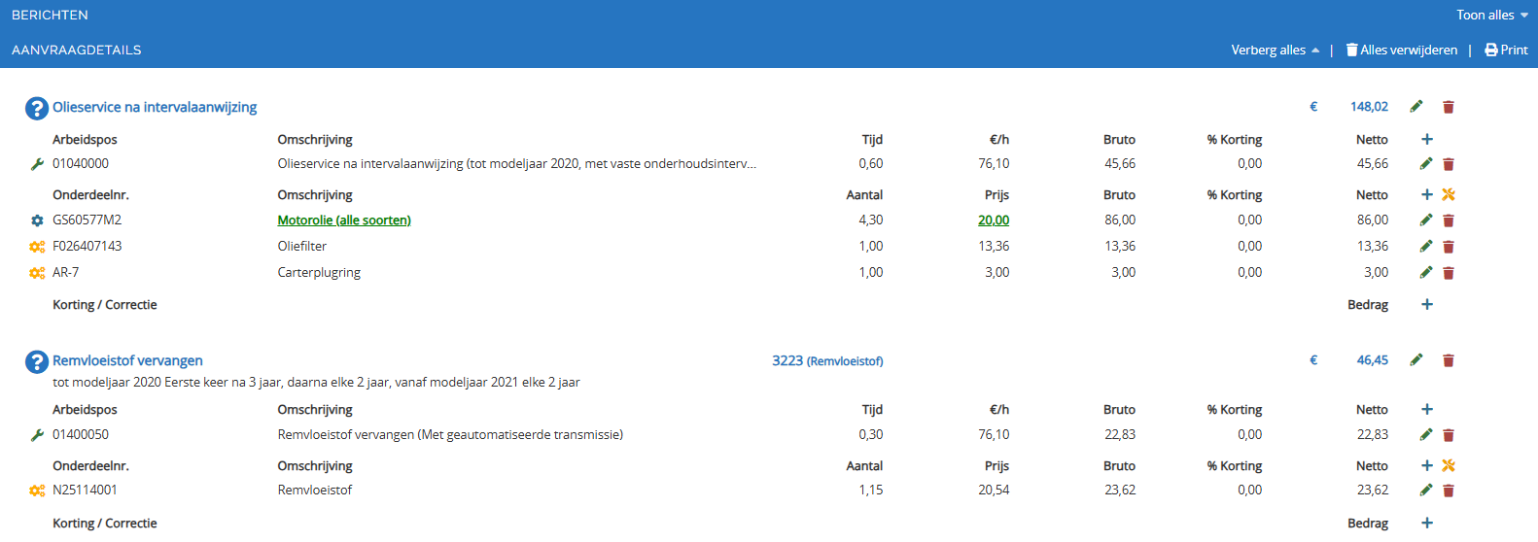Image resolution: width=1538 pixels, height=542 pixels.
Task: Click part number AR-7
Action: 66,273
